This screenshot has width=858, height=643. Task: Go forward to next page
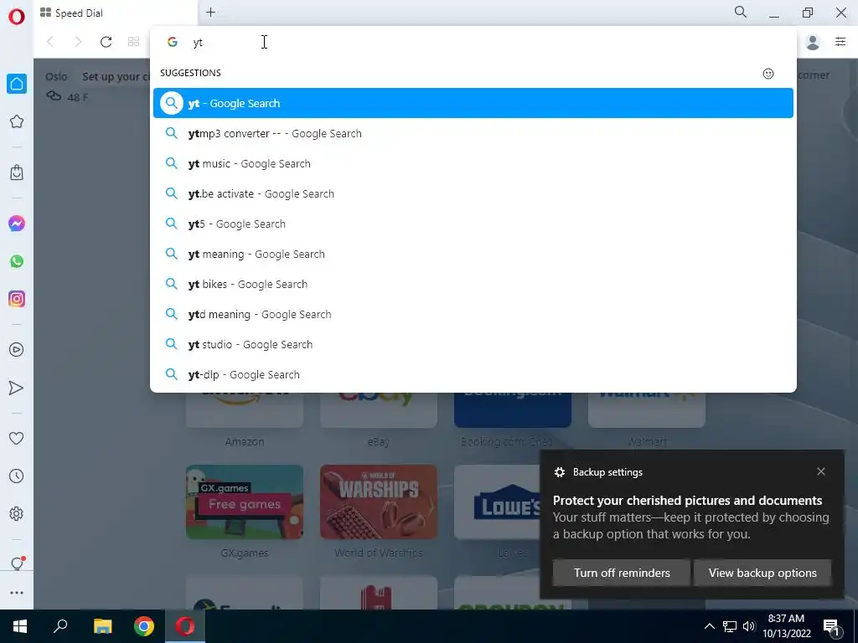click(78, 42)
